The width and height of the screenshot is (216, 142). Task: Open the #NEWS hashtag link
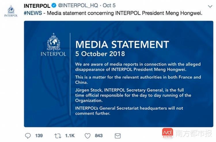tap(33, 13)
